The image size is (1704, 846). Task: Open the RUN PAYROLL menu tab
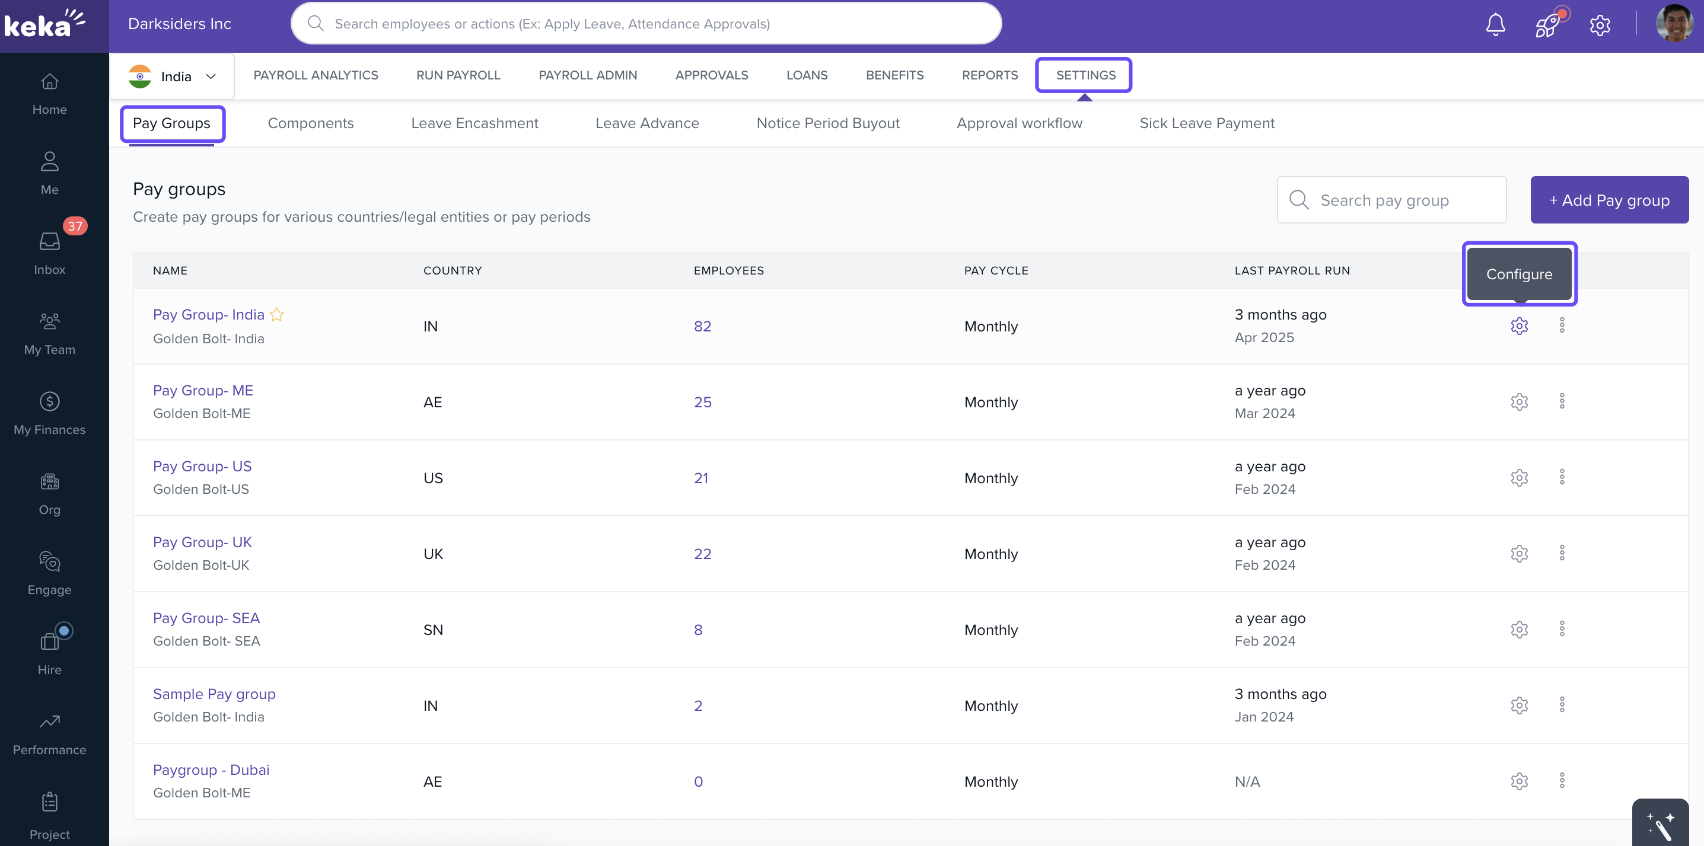point(458,75)
